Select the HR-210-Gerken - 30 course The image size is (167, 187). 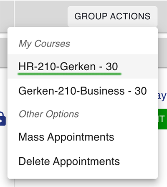pyautogui.click(x=83, y=67)
